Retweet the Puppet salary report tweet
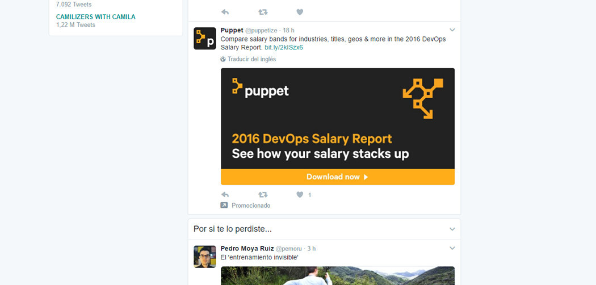The width and height of the screenshot is (596, 285). [263, 195]
